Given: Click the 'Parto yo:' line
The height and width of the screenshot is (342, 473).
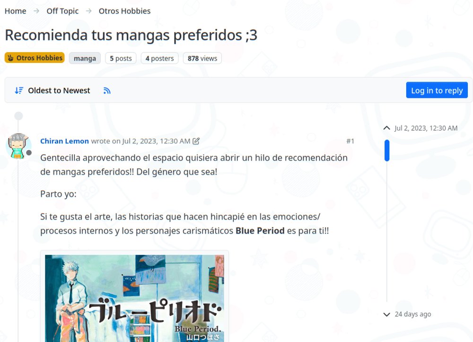Looking at the screenshot, I should click(59, 194).
